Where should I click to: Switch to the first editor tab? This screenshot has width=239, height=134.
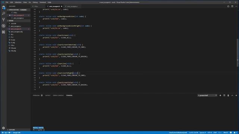coord(38,6)
